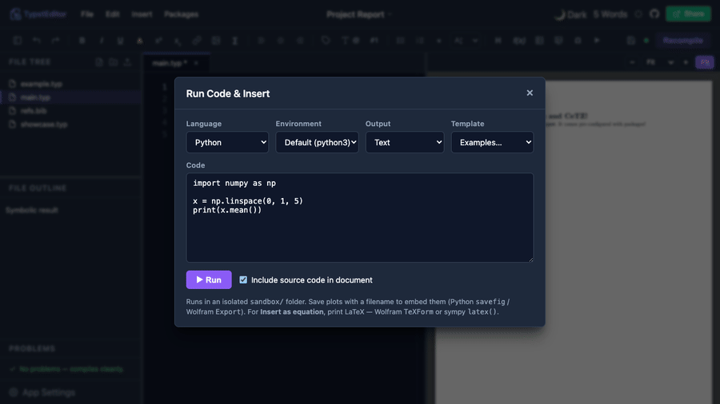Select main.typ in the file tree
Viewport: 720px width, 404px height.
(x=35, y=97)
